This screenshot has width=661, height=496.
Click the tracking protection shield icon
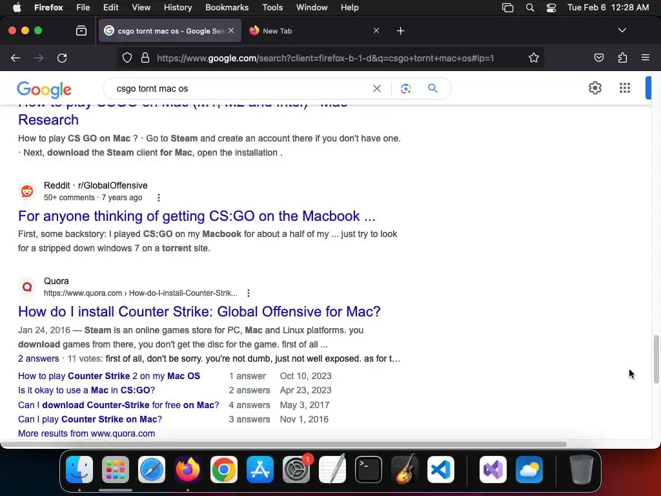coord(127,57)
